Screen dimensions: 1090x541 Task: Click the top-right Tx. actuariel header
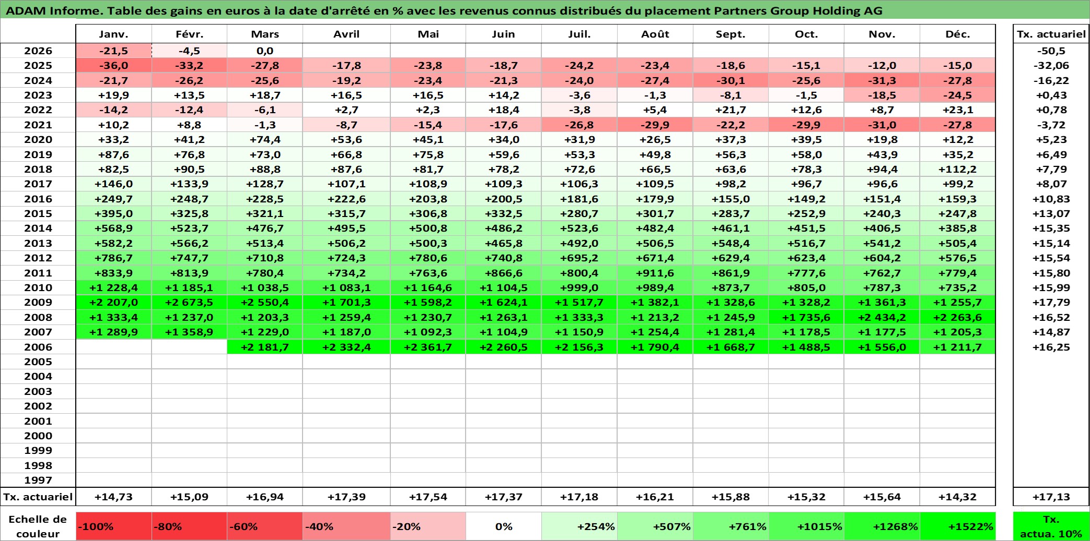click(x=1051, y=34)
